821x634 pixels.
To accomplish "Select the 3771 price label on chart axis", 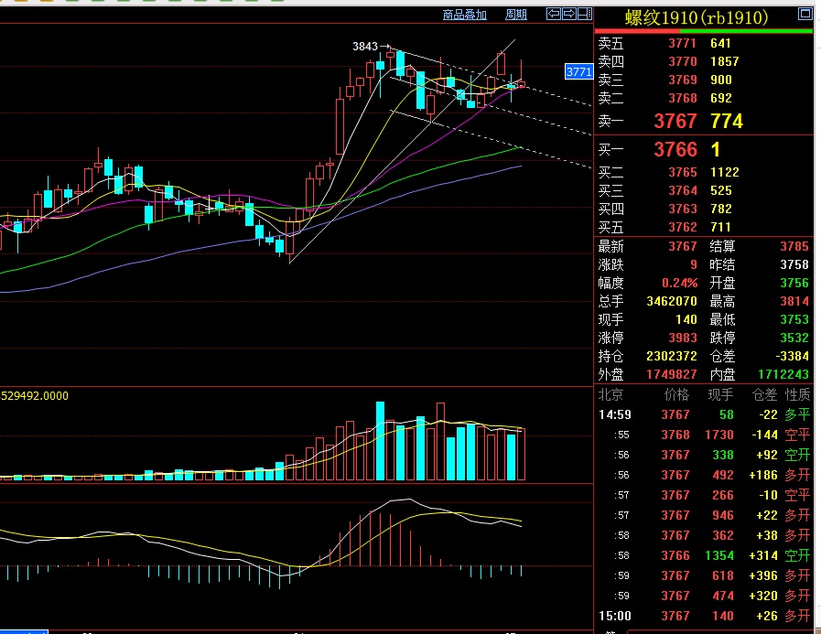I will click(578, 71).
